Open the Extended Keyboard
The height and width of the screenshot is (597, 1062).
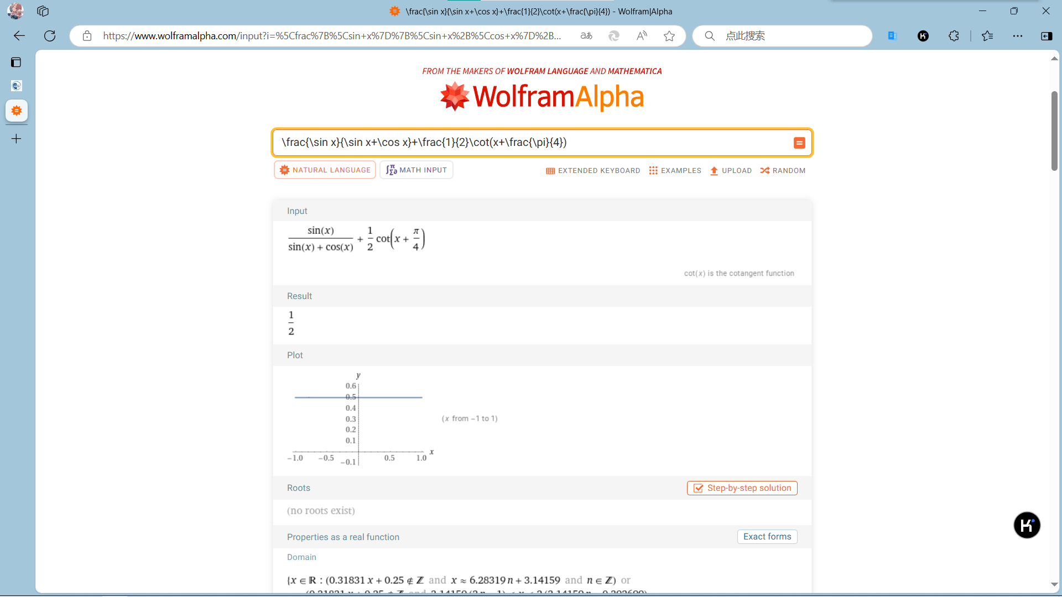[x=593, y=171]
